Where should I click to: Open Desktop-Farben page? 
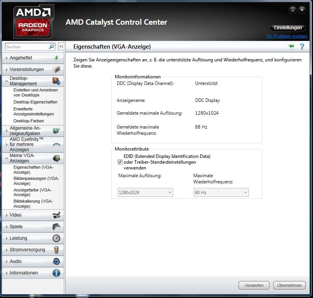29,121
